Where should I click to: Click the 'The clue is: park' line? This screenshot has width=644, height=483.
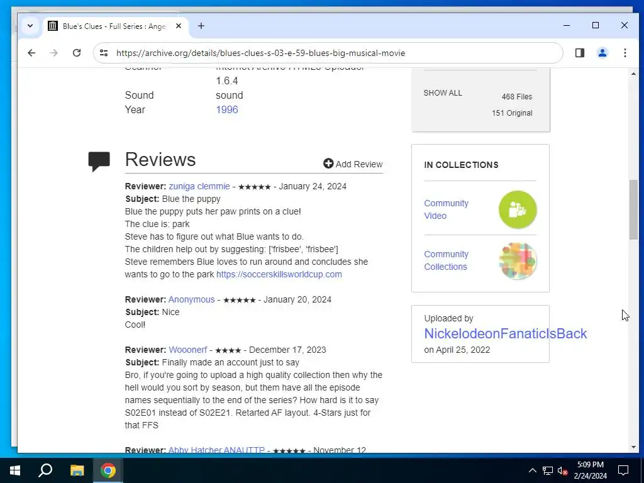(157, 224)
